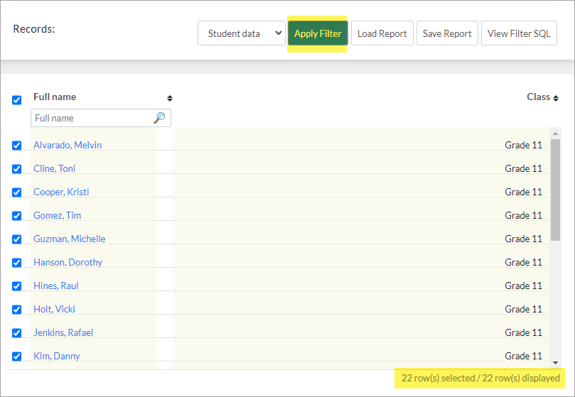Deselect the Kim, Danny row checkbox
The height and width of the screenshot is (397, 575).
click(x=16, y=357)
